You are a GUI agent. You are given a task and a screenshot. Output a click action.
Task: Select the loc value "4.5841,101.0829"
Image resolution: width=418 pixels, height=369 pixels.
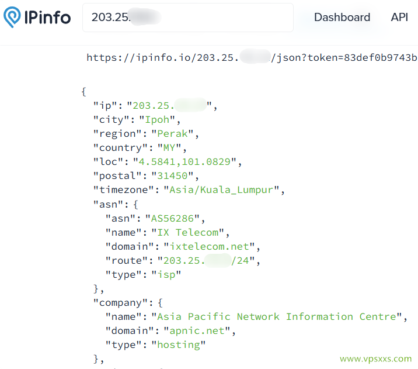coord(184,162)
